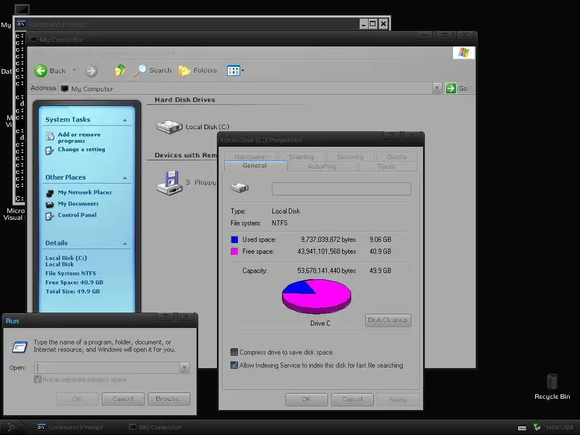Viewport: 580px width, 435px height.
Task: Switch to My Computer taskbar button
Action: (x=155, y=427)
